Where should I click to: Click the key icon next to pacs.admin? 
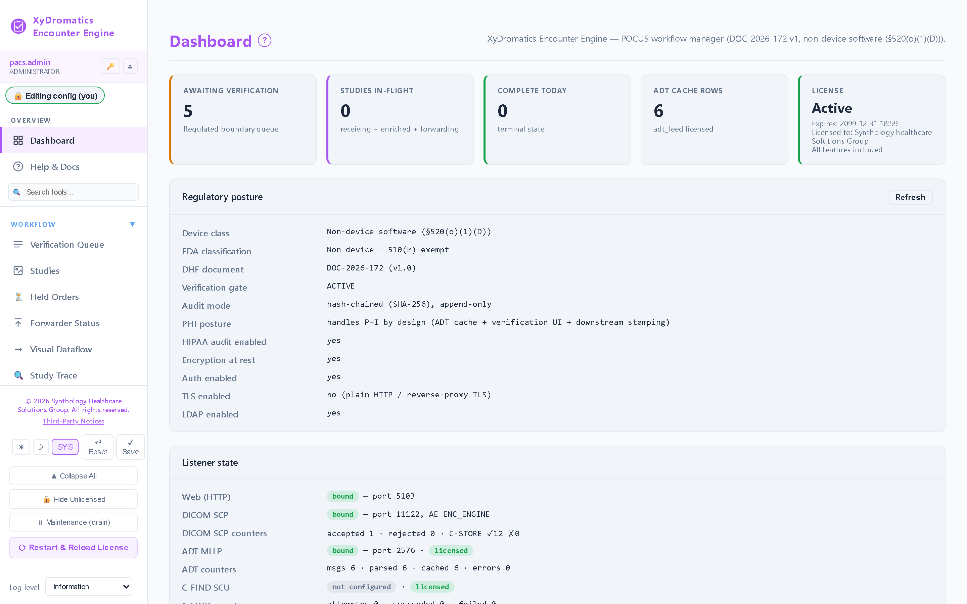pos(110,66)
